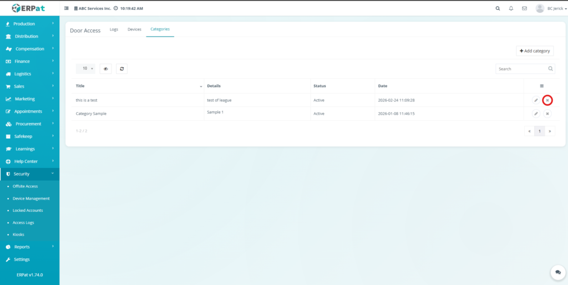Open the messages envelope icon
Image resolution: width=568 pixels, height=285 pixels.
524,8
